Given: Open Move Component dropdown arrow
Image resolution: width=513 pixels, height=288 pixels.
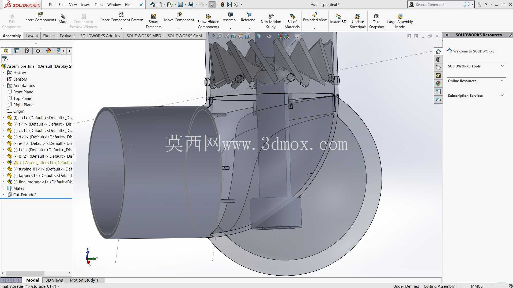Looking at the screenshot, I should pos(179,28).
